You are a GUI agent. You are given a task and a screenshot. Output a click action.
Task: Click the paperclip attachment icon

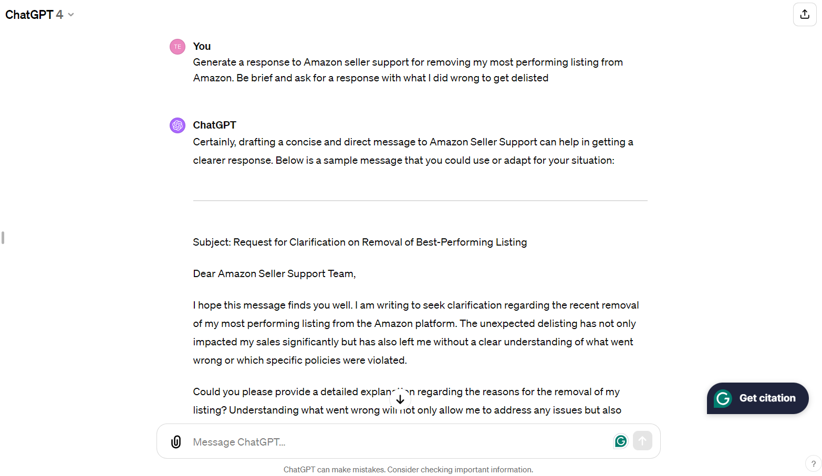pyautogui.click(x=175, y=441)
